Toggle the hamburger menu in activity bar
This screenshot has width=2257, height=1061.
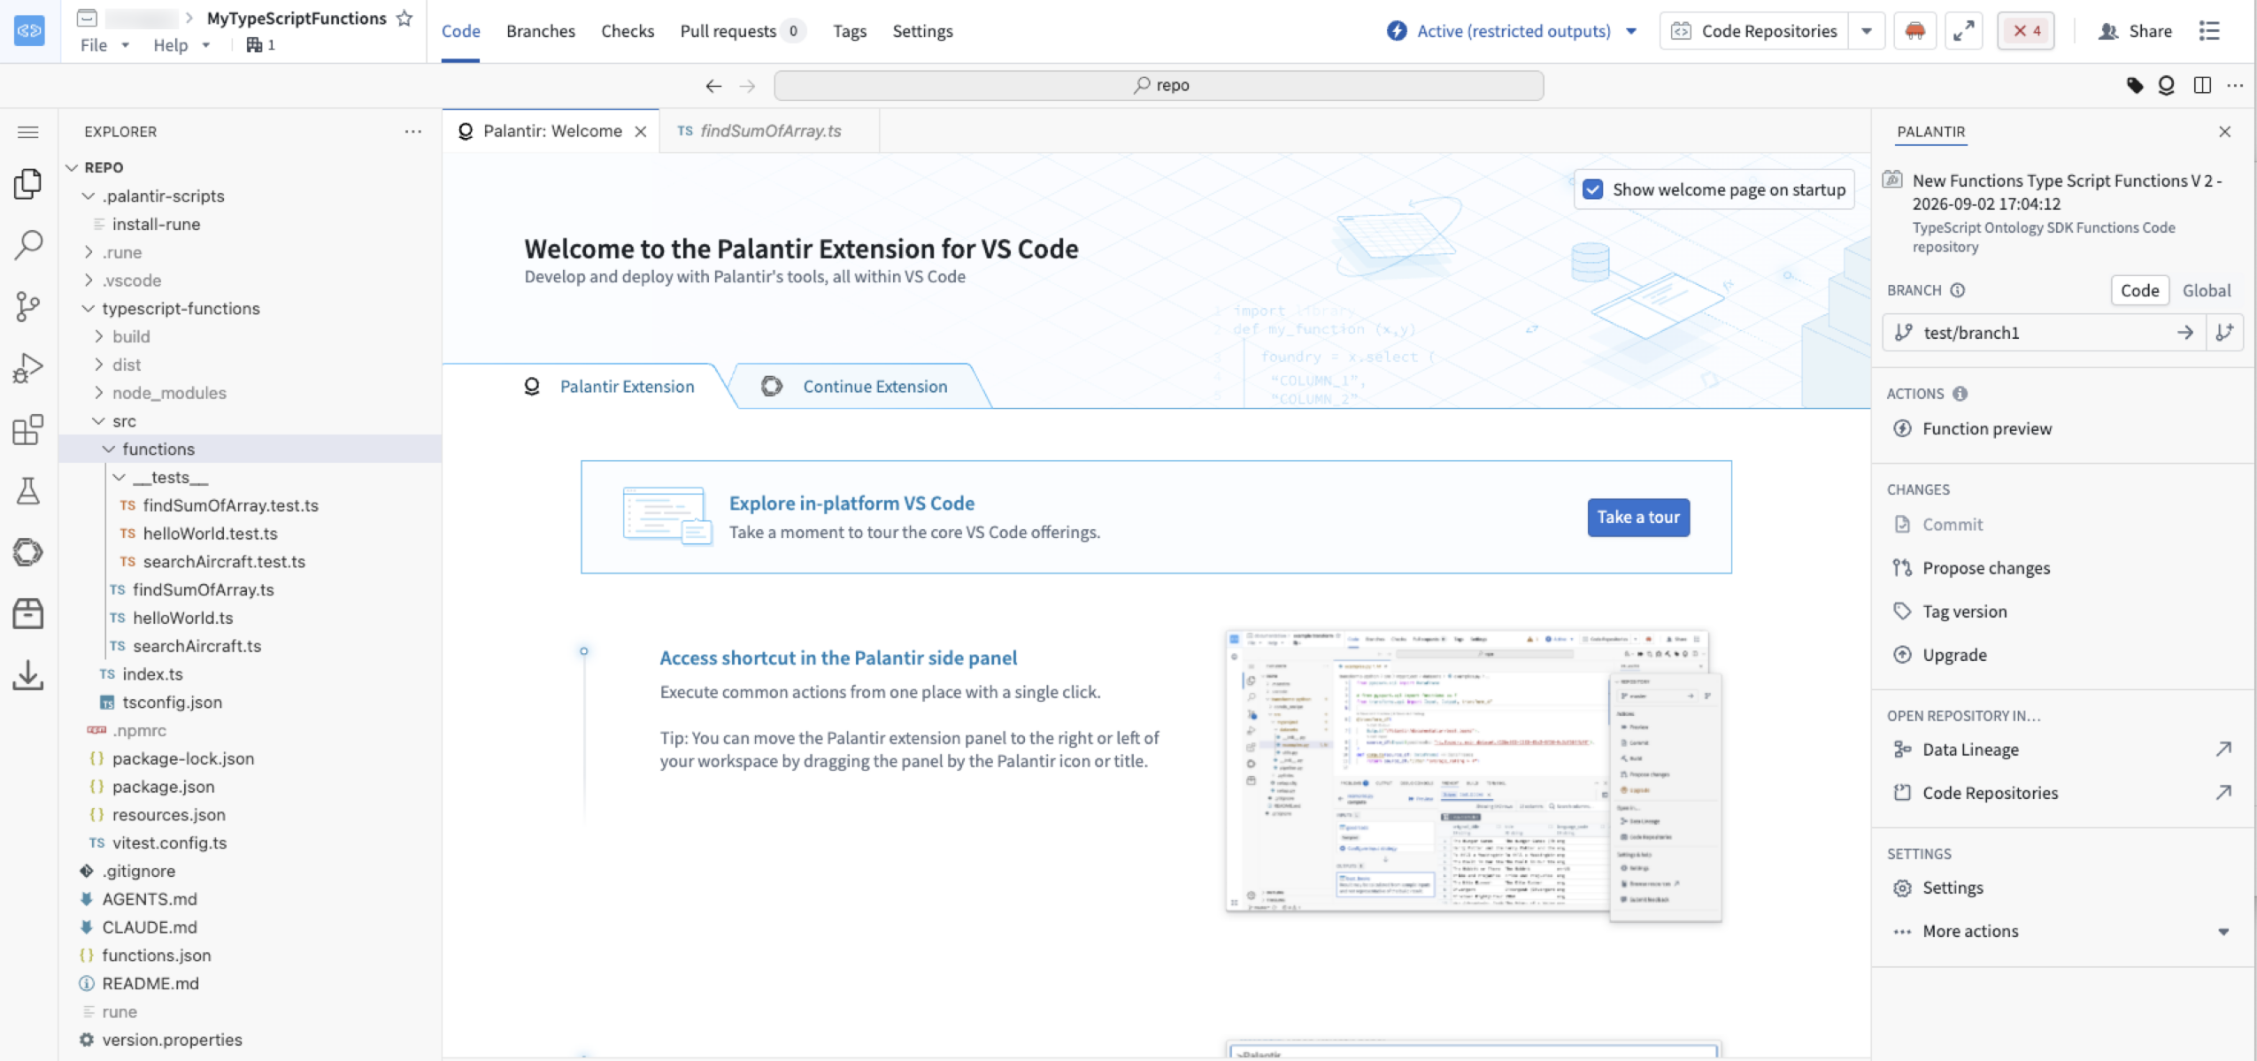tap(28, 132)
